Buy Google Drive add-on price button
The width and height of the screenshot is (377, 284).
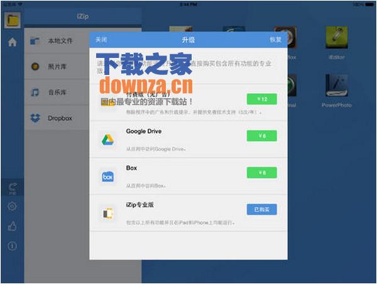coord(262,136)
